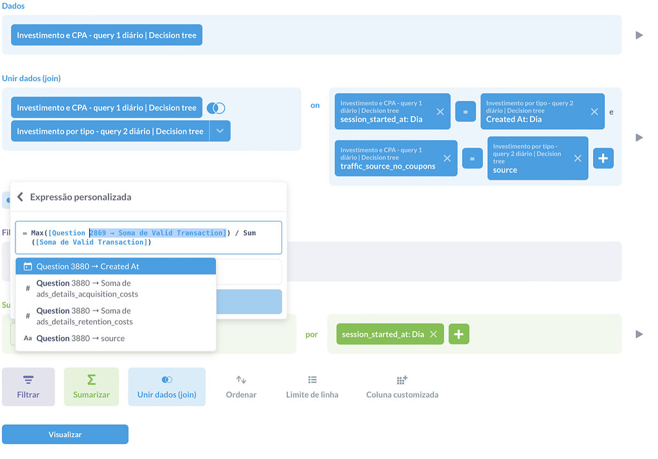Image resolution: width=658 pixels, height=459 pixels.
Task: Toggle the join type Venn diagram switch
Action: 217,108
